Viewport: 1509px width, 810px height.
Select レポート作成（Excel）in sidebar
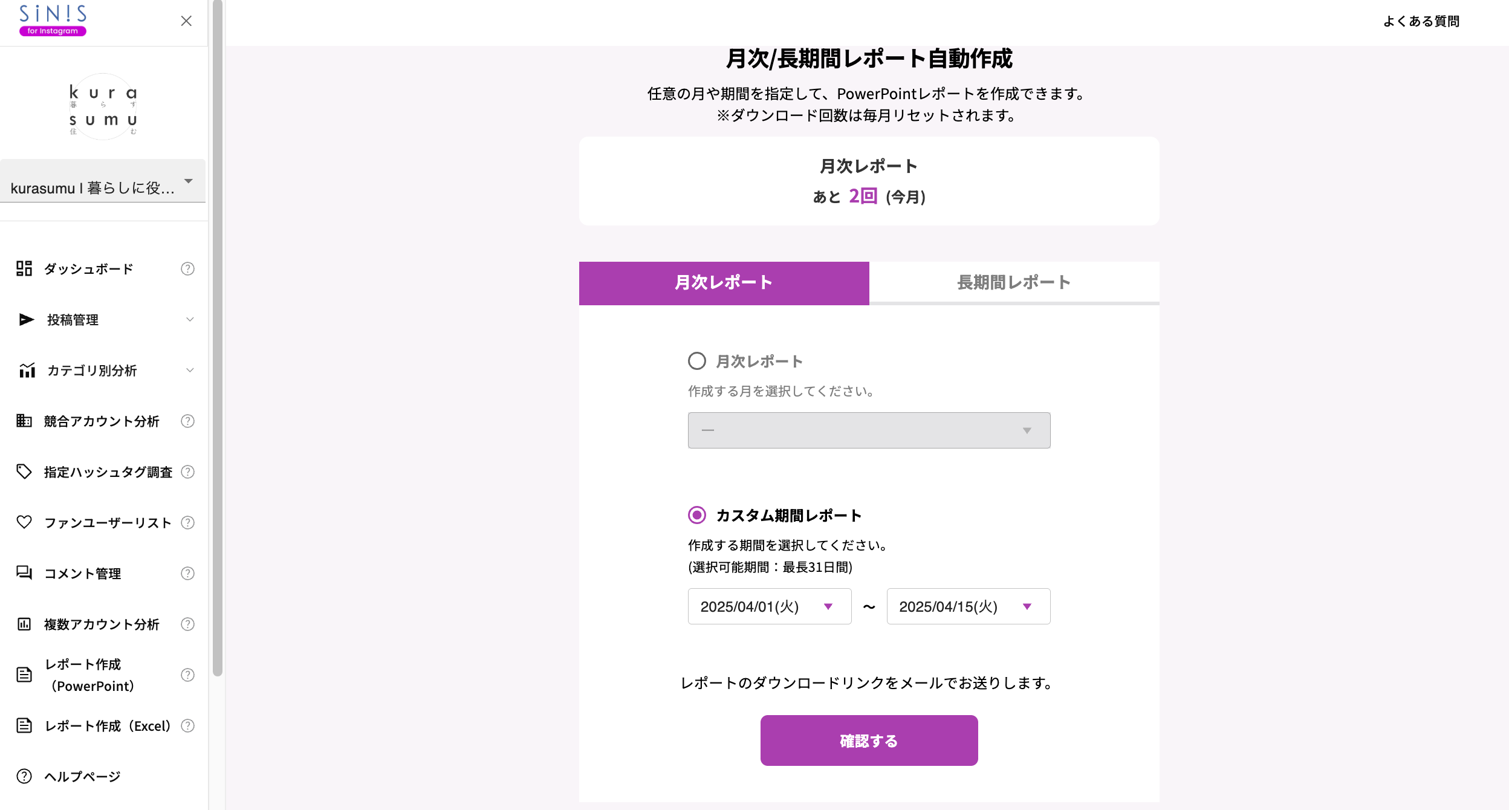point(107,725)
